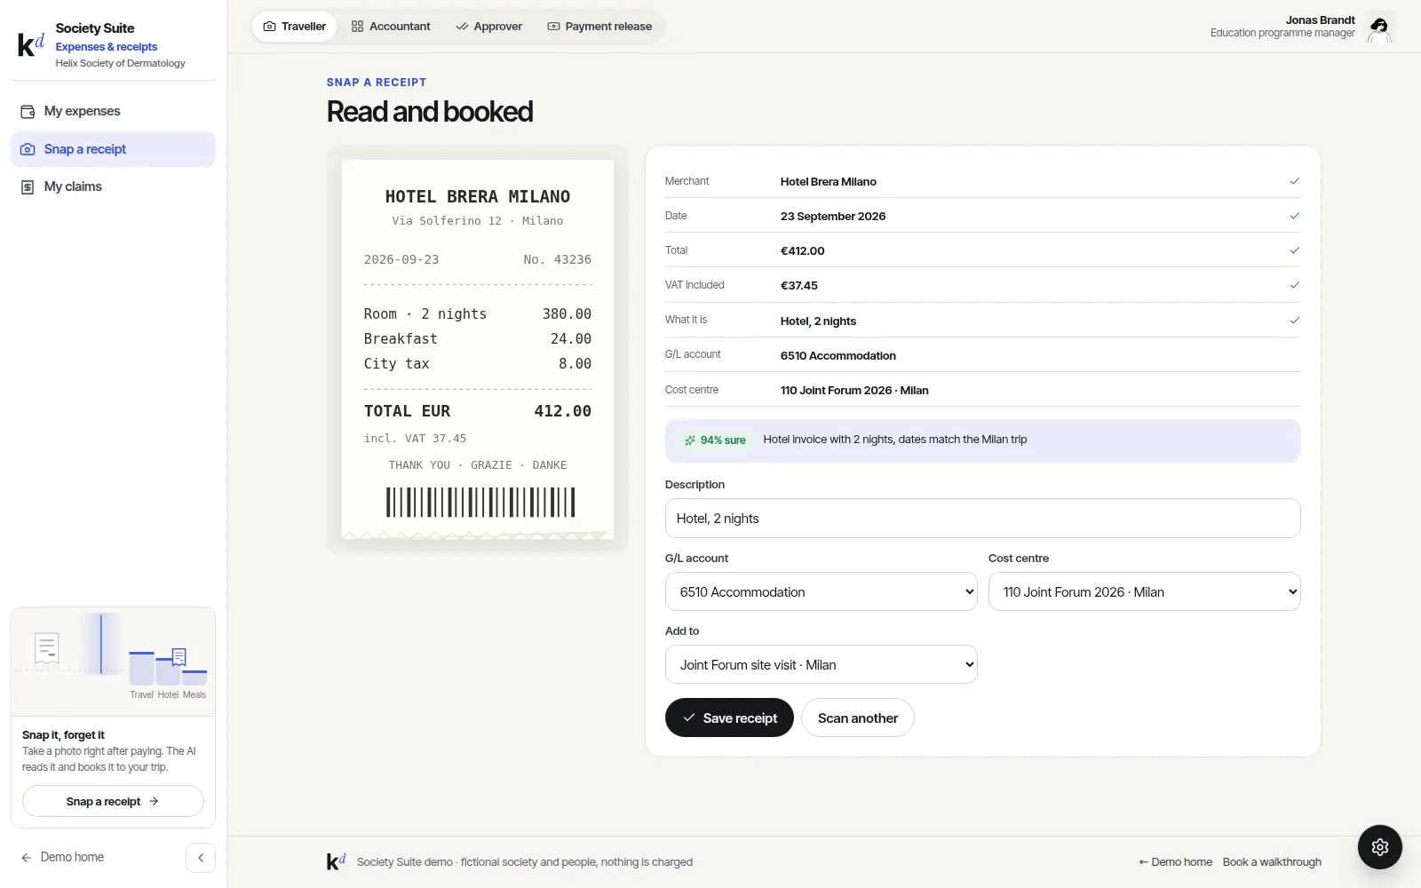The image size is (1421, 888).
Task: Click the Expenses & receipts subtitle
Action: click(106, 47)
